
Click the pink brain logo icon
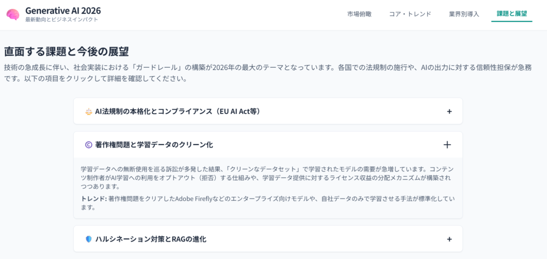tap(13, 14)
